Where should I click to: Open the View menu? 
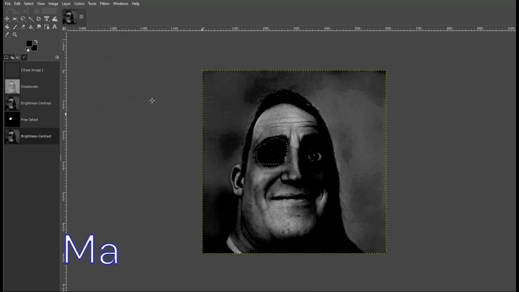click(41, 4)
